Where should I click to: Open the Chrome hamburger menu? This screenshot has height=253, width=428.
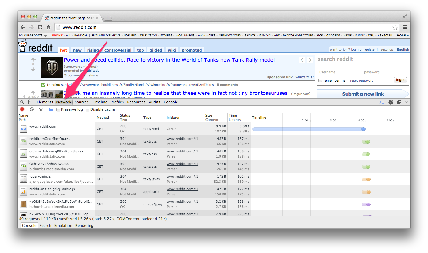pos(405,27)
